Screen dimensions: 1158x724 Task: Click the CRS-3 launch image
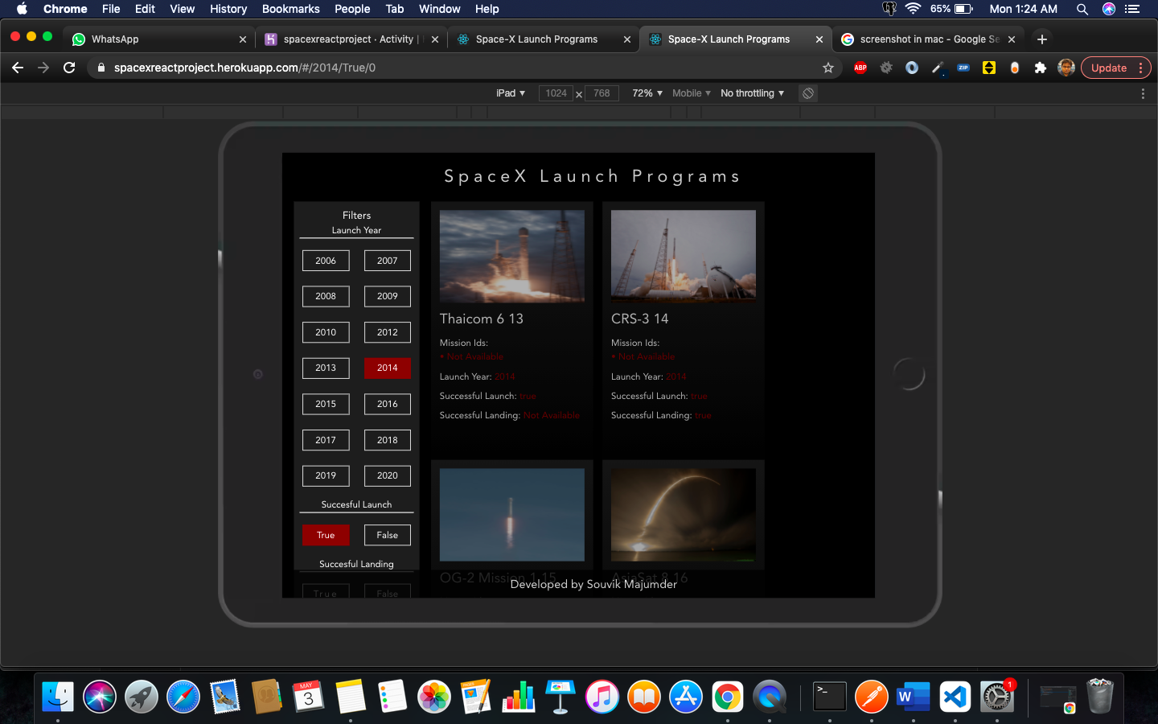click(x=684, y=257)
